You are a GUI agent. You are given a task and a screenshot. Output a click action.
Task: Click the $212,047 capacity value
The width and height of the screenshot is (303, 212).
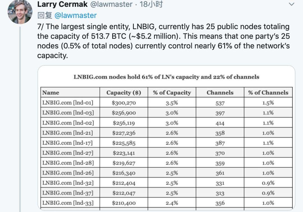(x=123, y=193)
